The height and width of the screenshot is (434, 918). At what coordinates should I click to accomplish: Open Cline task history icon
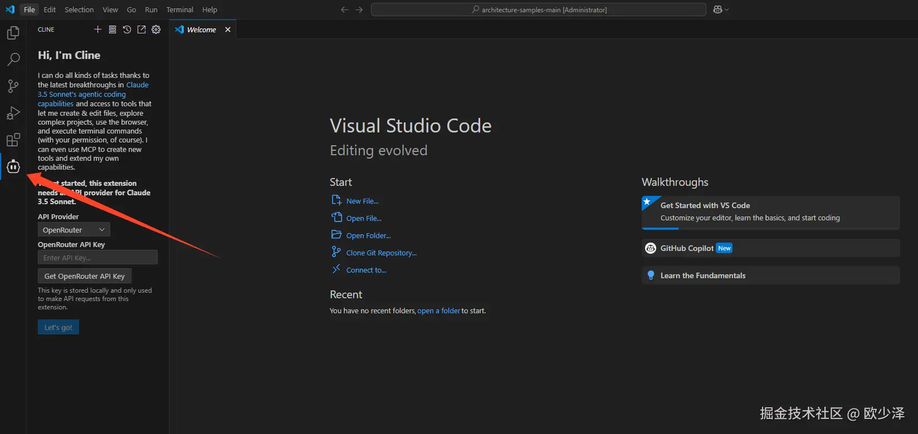pyautogui.click(x=127, y=29)
